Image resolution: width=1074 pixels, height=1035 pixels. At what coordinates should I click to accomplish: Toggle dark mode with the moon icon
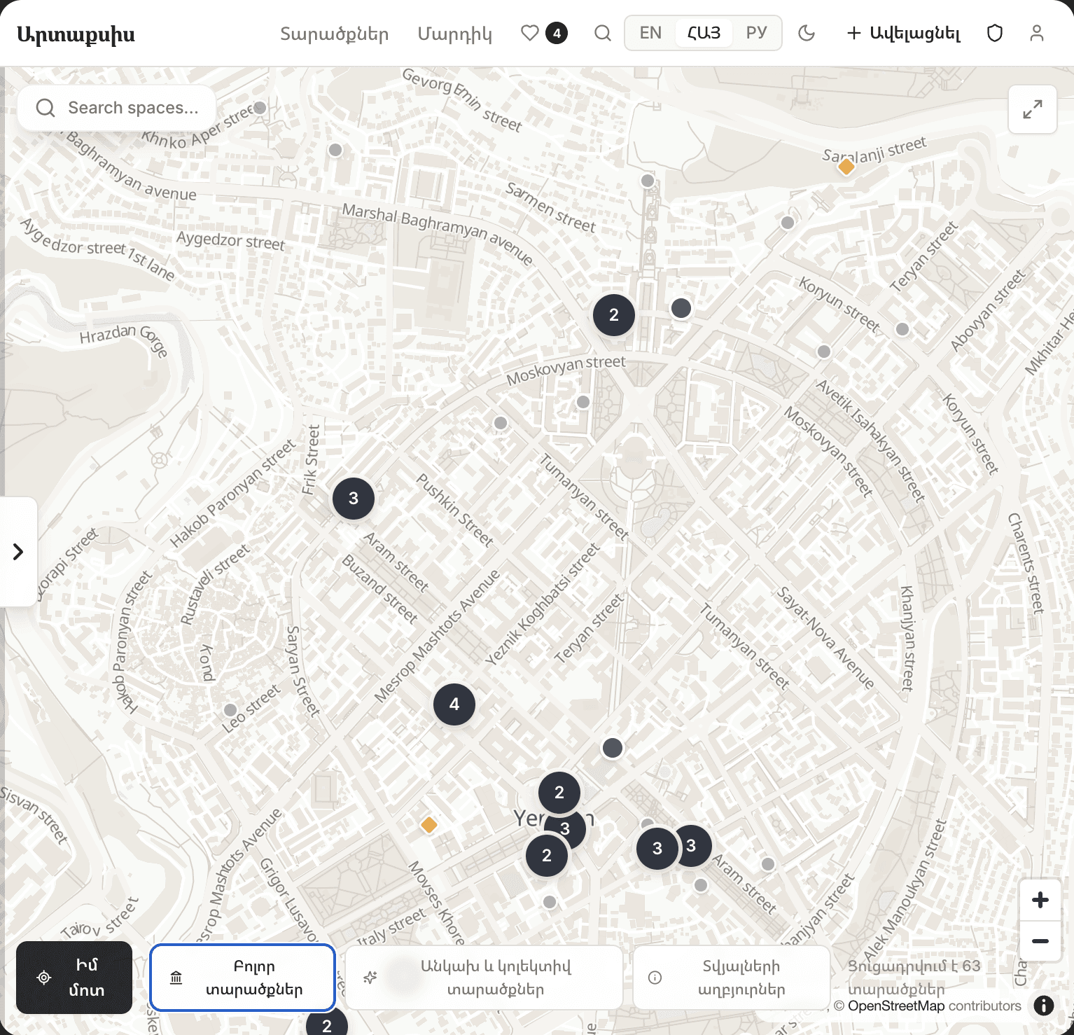pyautogui.click(x=807, y=33)
